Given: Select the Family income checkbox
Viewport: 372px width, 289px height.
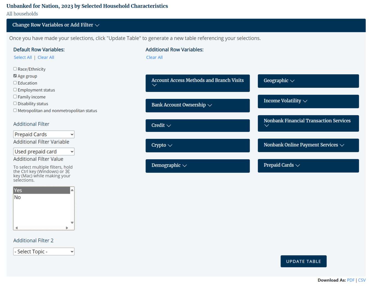Looking at the screenshot, I should tap(15, 97).
